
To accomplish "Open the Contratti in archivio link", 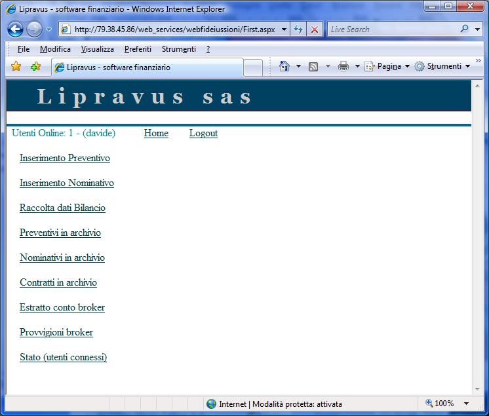I will tap(58, 282).
